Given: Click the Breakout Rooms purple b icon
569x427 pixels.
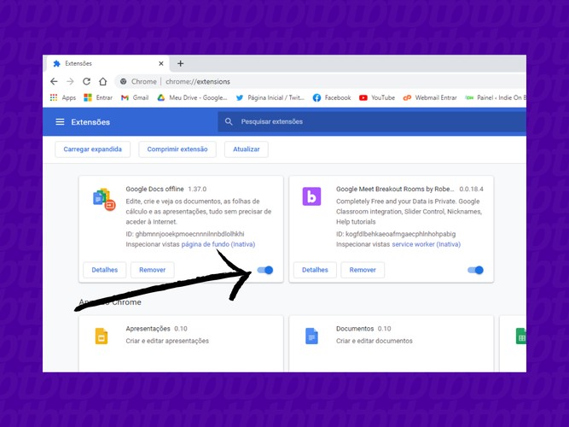Looking at the screenshot, I should tap(311, 196).
